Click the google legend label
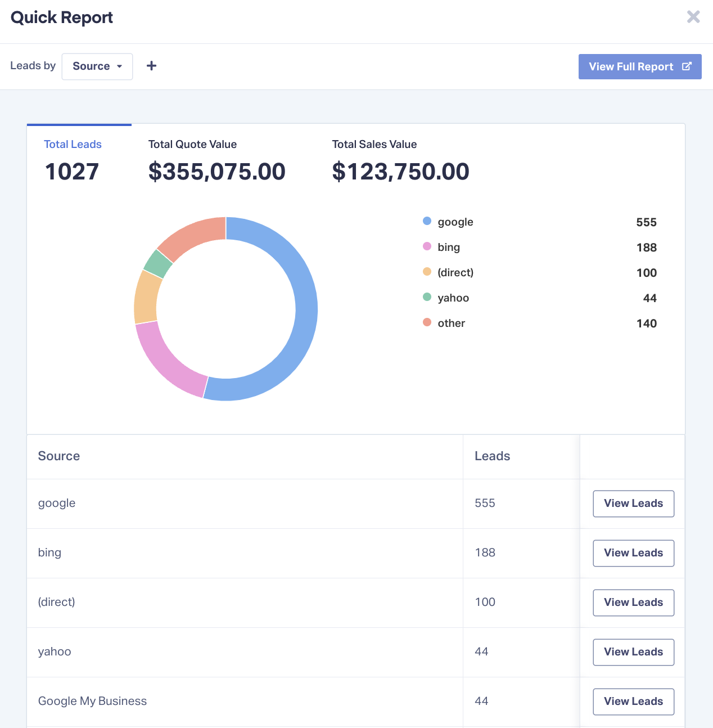 (x=455, y=222)
